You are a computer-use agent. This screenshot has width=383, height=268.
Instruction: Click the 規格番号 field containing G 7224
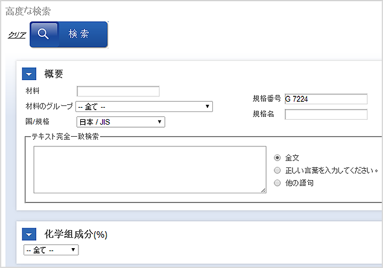[326, 99]
